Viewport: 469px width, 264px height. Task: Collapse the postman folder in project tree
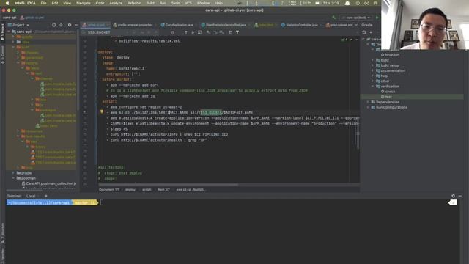pos(13,178)
